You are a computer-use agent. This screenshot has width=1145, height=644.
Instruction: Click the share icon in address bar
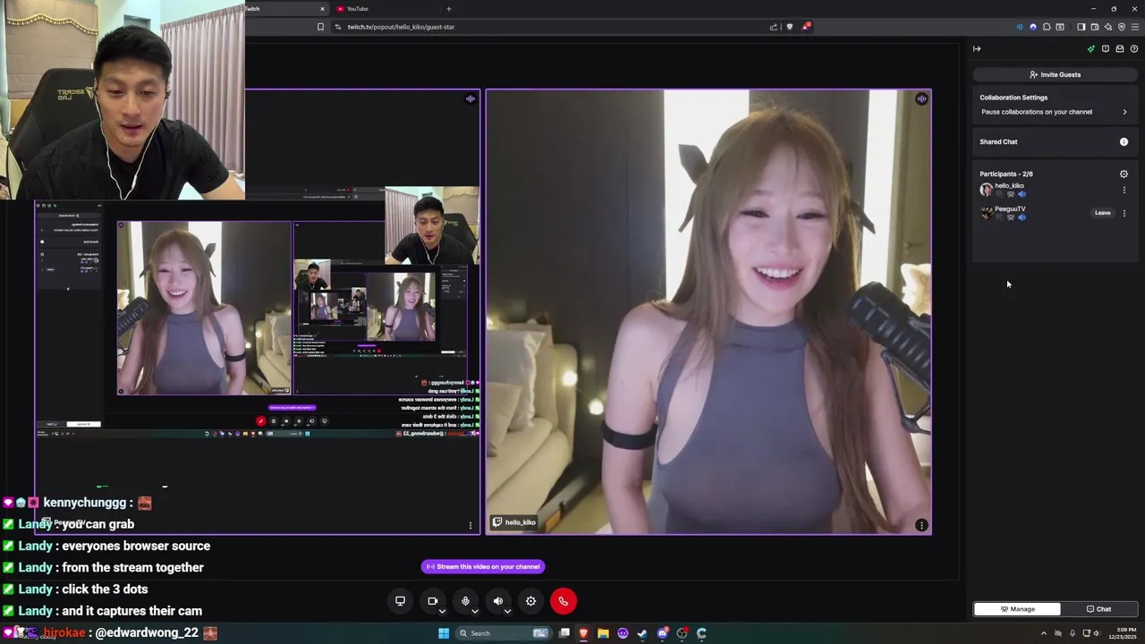[774, 27]
